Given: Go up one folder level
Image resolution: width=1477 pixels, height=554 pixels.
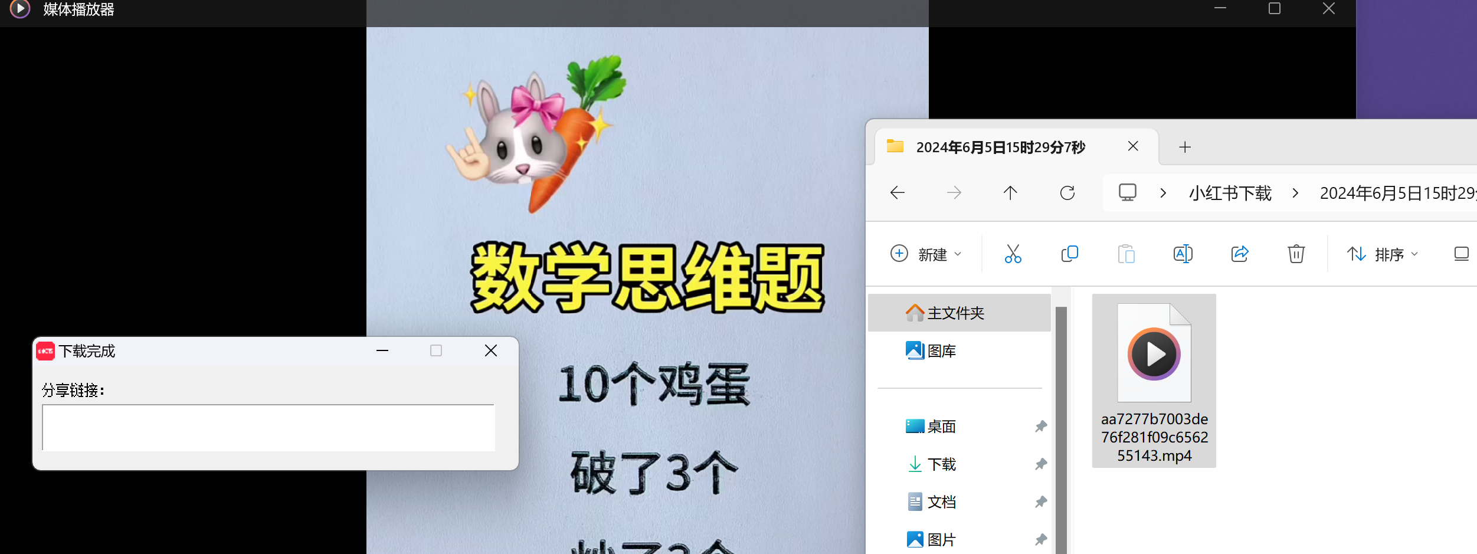Looking at the screenshot, I should point(1010,193).
